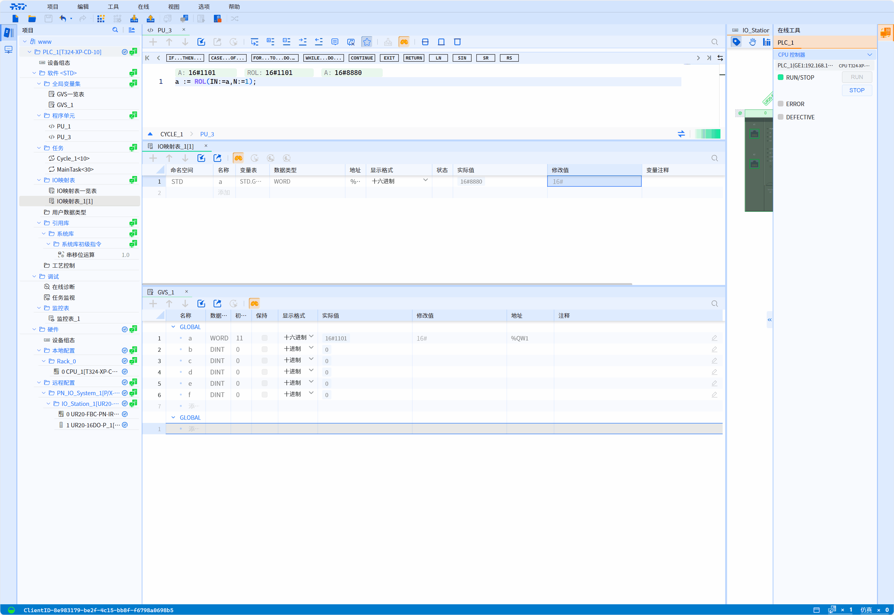Insert the IF...THEN... snippet button
The image size is (894, 615).
pos(185,58)
